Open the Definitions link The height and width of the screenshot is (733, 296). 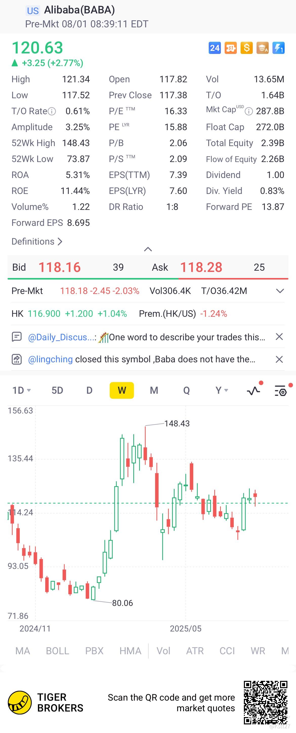[37, 242]
